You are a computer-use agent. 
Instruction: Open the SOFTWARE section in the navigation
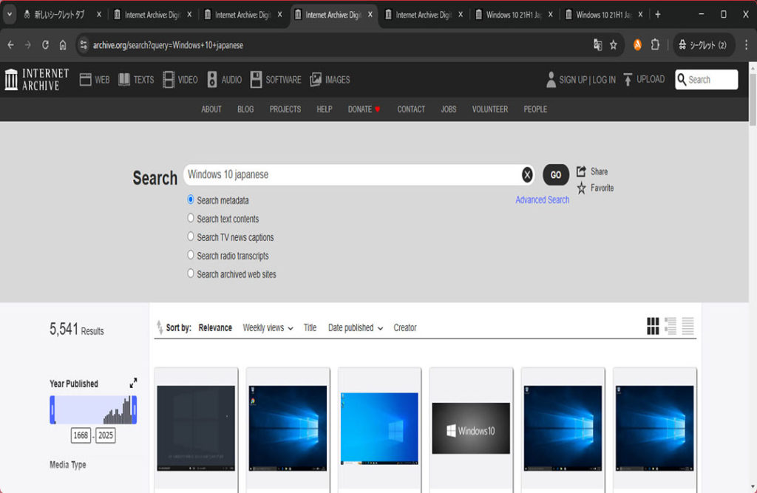276,79
